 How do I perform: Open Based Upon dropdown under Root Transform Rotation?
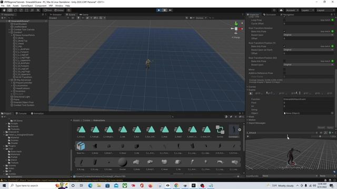(x=308, y=35)
